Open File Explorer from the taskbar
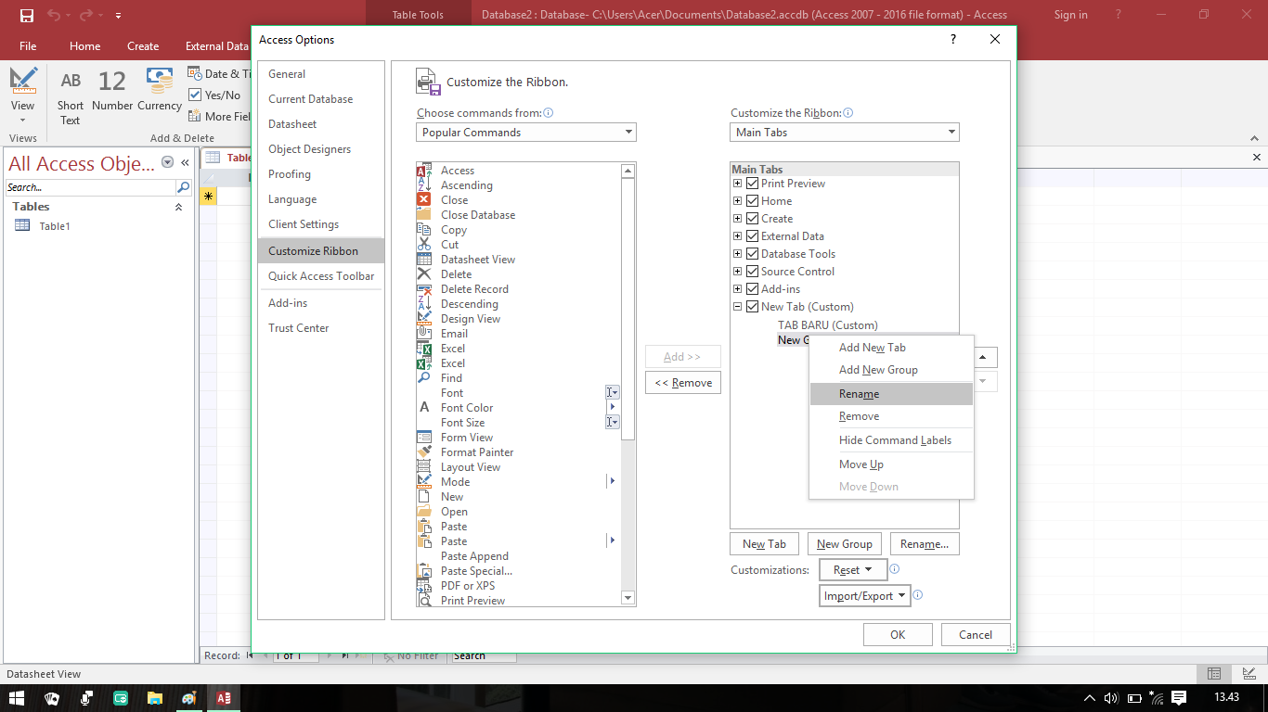 (x=155, y=698)
